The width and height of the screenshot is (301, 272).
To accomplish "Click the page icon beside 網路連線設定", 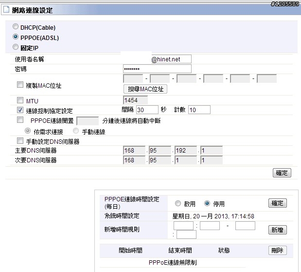I will [x=6, y=10].
